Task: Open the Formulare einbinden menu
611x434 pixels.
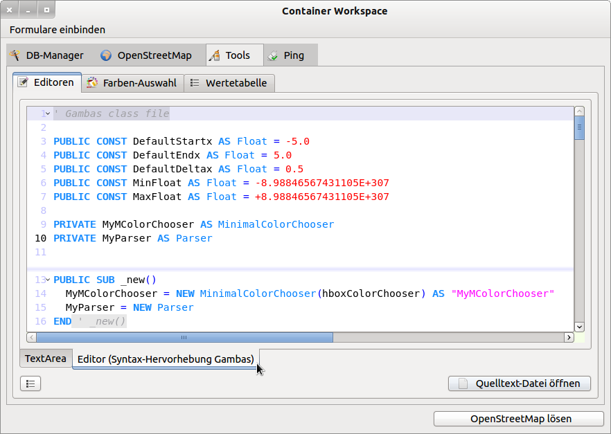Action: click(57, 30)
